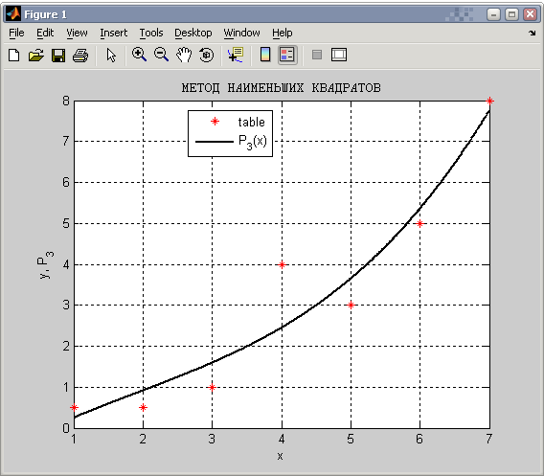Click the x-axis tick label 7
The width and height of the screenshot is (544, 476).
pyautogui.click(x=488, y=440)
